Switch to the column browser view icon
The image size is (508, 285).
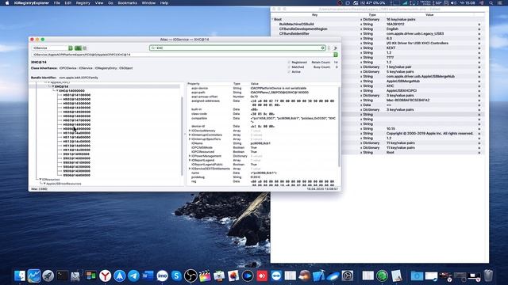tap(85, 47)
